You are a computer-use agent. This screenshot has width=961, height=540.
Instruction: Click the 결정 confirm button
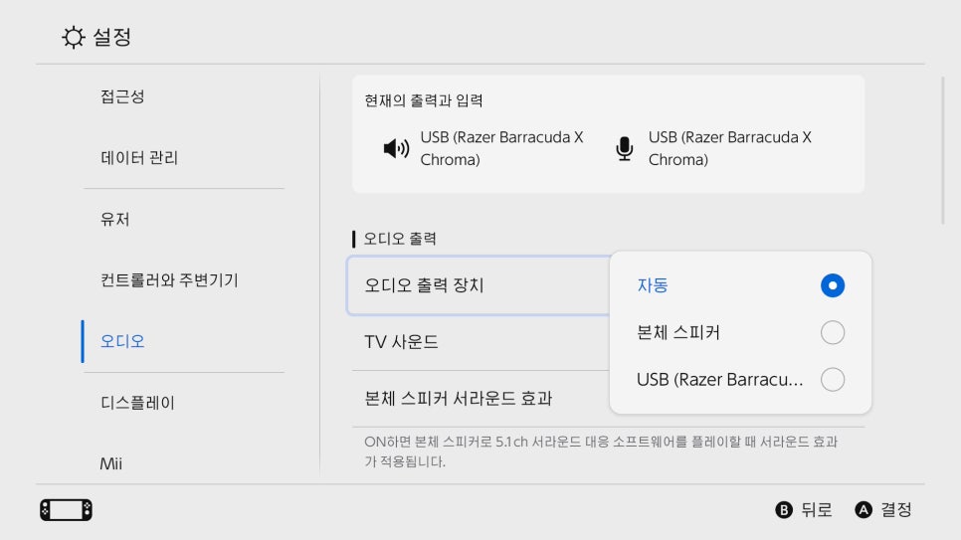point(883,510)
